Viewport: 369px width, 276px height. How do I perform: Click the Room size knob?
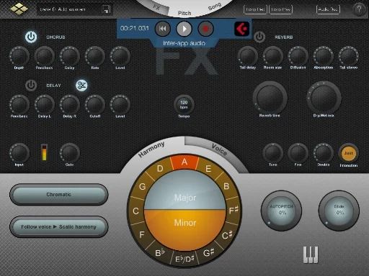(272, 56)
